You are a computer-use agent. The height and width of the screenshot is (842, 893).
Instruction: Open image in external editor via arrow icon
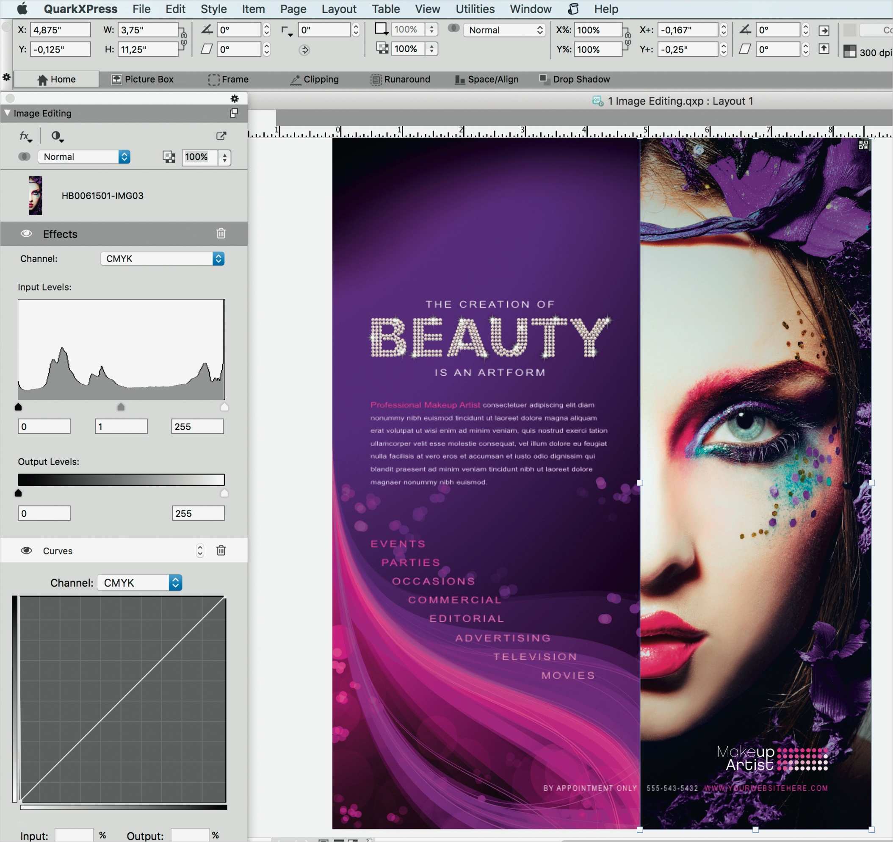221,136
